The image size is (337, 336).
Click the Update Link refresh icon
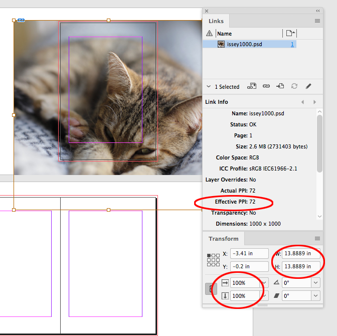tap(294, 86)
